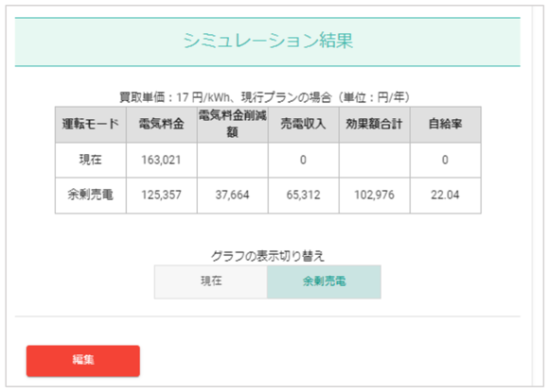Click the 163,021 electricity cost cell
This screenshot has width=550, height=392.
(x=162, y=160)
